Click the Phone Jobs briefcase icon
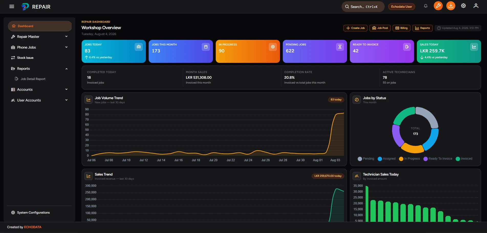This screenshot has height=233, width=487. coord(13,48)
